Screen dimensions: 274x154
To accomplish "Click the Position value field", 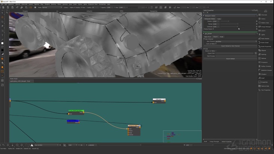I will (216, 21).
